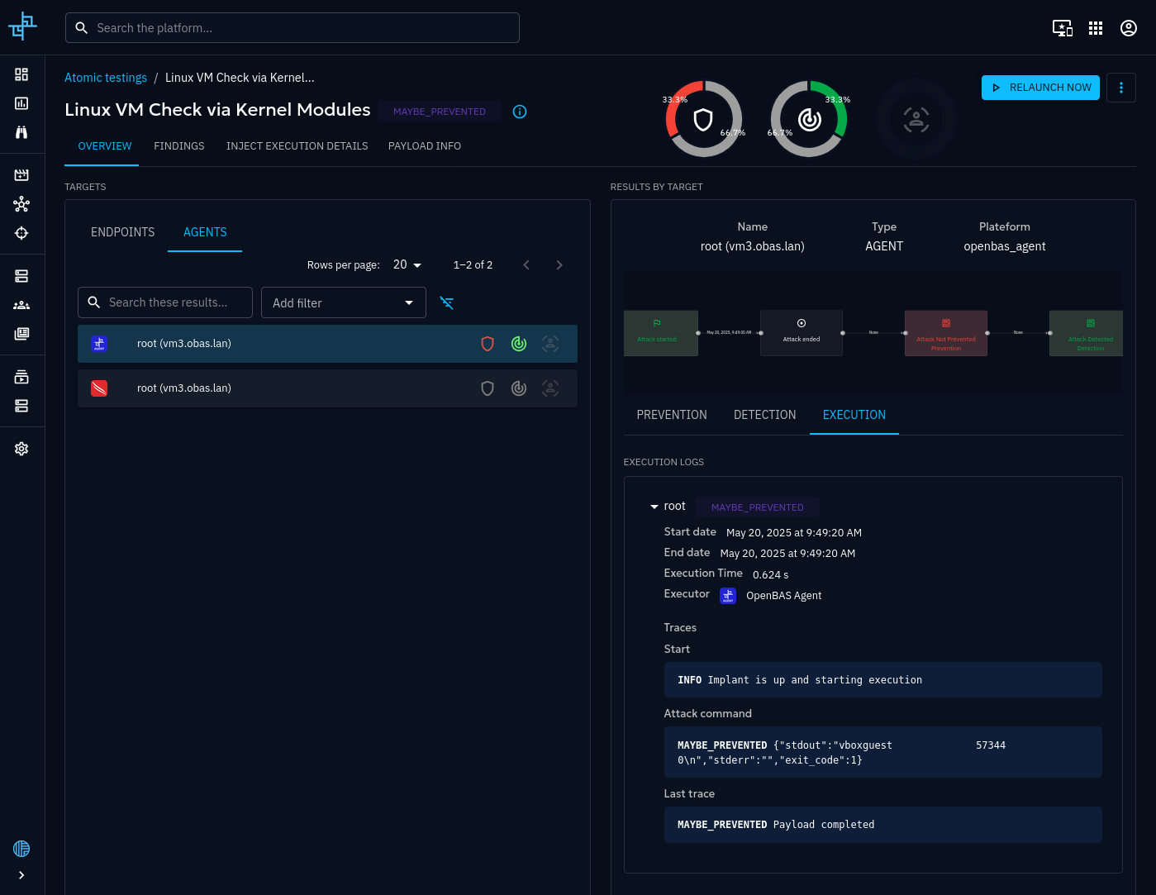Click the dashboard icon in left sidebar
1156x895 pixels.
pos(21,74)
